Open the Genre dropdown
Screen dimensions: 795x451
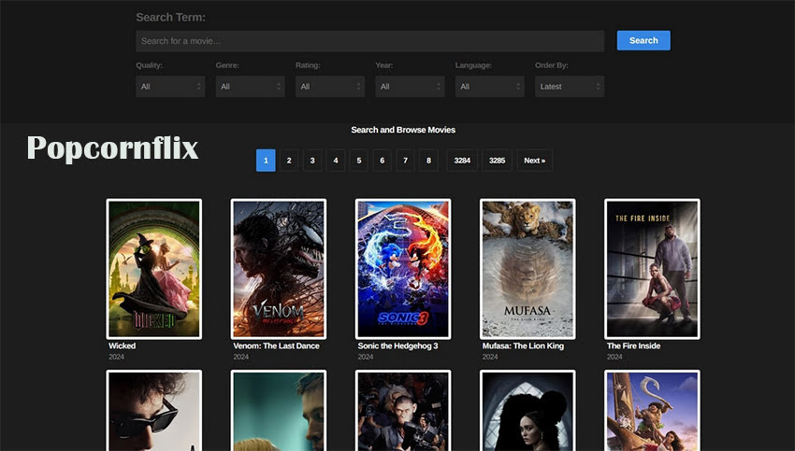coord(250,87)
